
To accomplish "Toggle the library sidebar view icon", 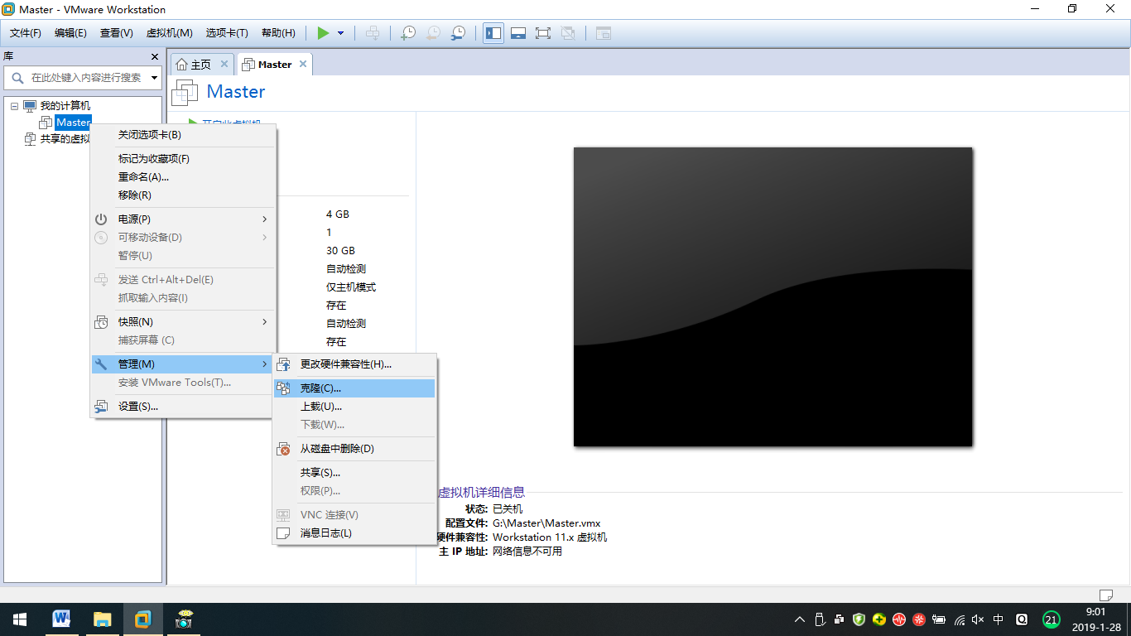I will pos(493,33).
